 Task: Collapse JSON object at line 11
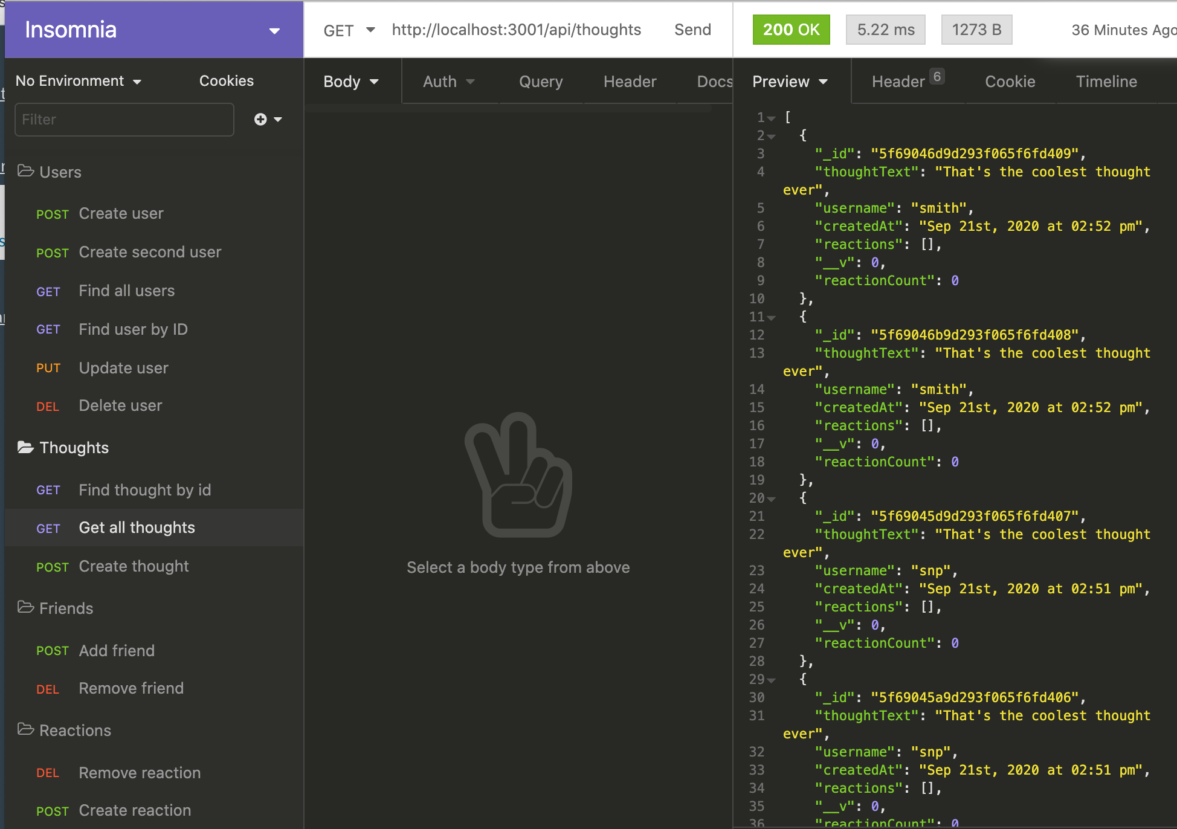click(772, 318)
